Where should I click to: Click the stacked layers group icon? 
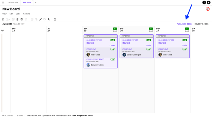click(x=22, y=20)
